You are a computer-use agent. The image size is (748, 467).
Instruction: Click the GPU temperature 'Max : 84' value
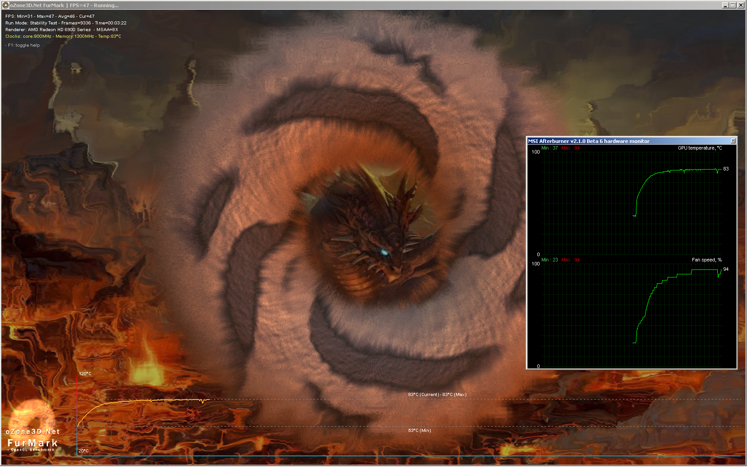(x=571, y=148)
